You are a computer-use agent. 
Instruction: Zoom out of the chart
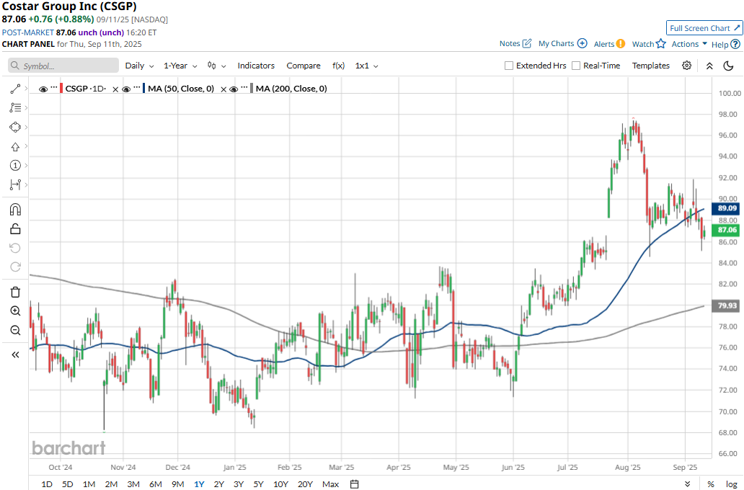coord(15,330)
